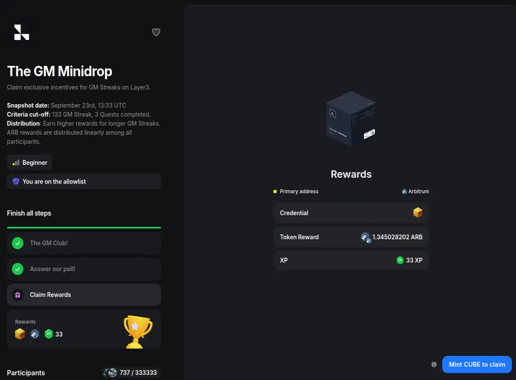Click the Layer3 logo icon
The height and width of the screenshot is (380, 516).
point(21,32)
